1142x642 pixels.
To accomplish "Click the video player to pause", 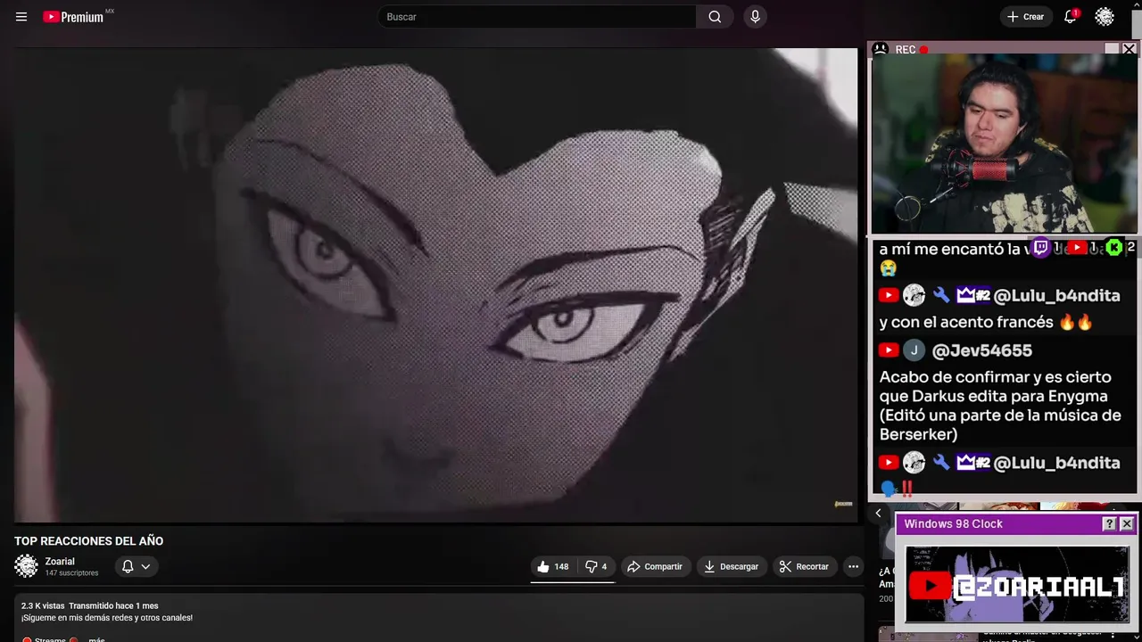I will [435, 285].
